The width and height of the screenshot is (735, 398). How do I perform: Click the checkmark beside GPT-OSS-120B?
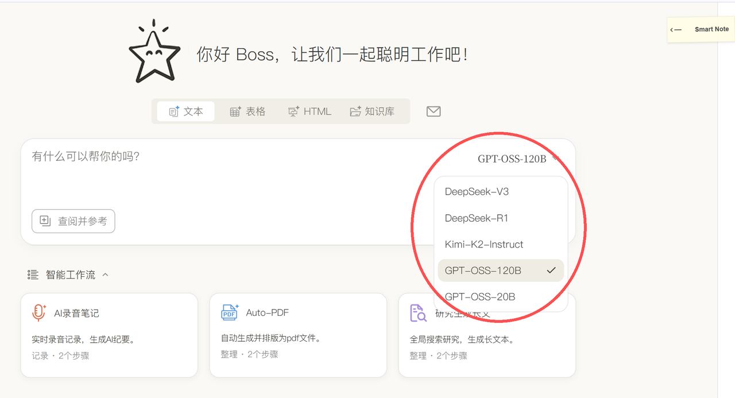click(x=551, y=271)
